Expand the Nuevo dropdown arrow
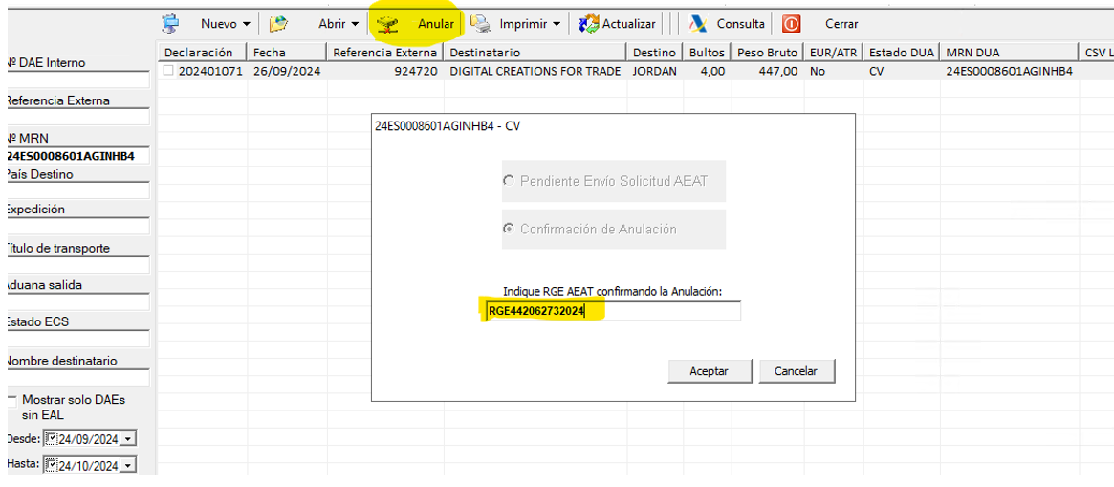The image size is (1114, 487). (247, 24)
